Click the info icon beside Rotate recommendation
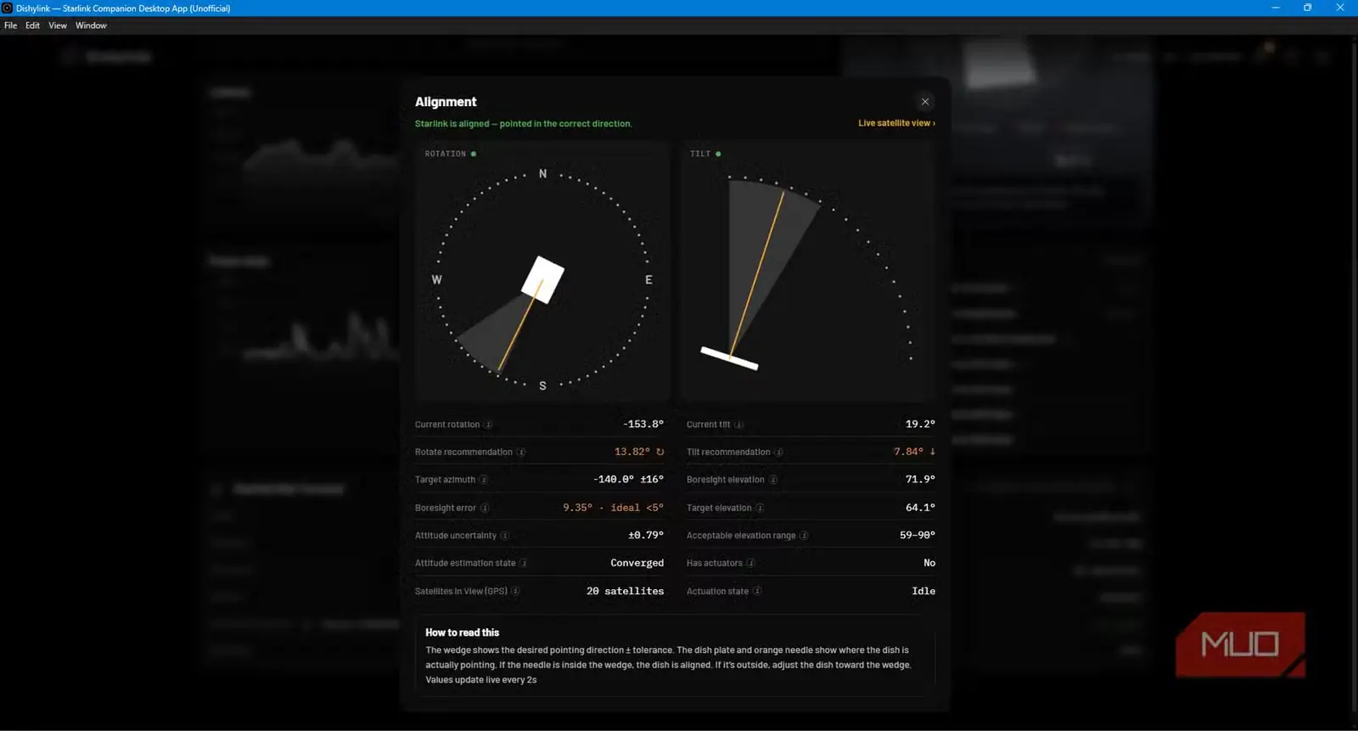Image resolution: width=1358 pixels, height=731 pixels. tap(521, 453)
